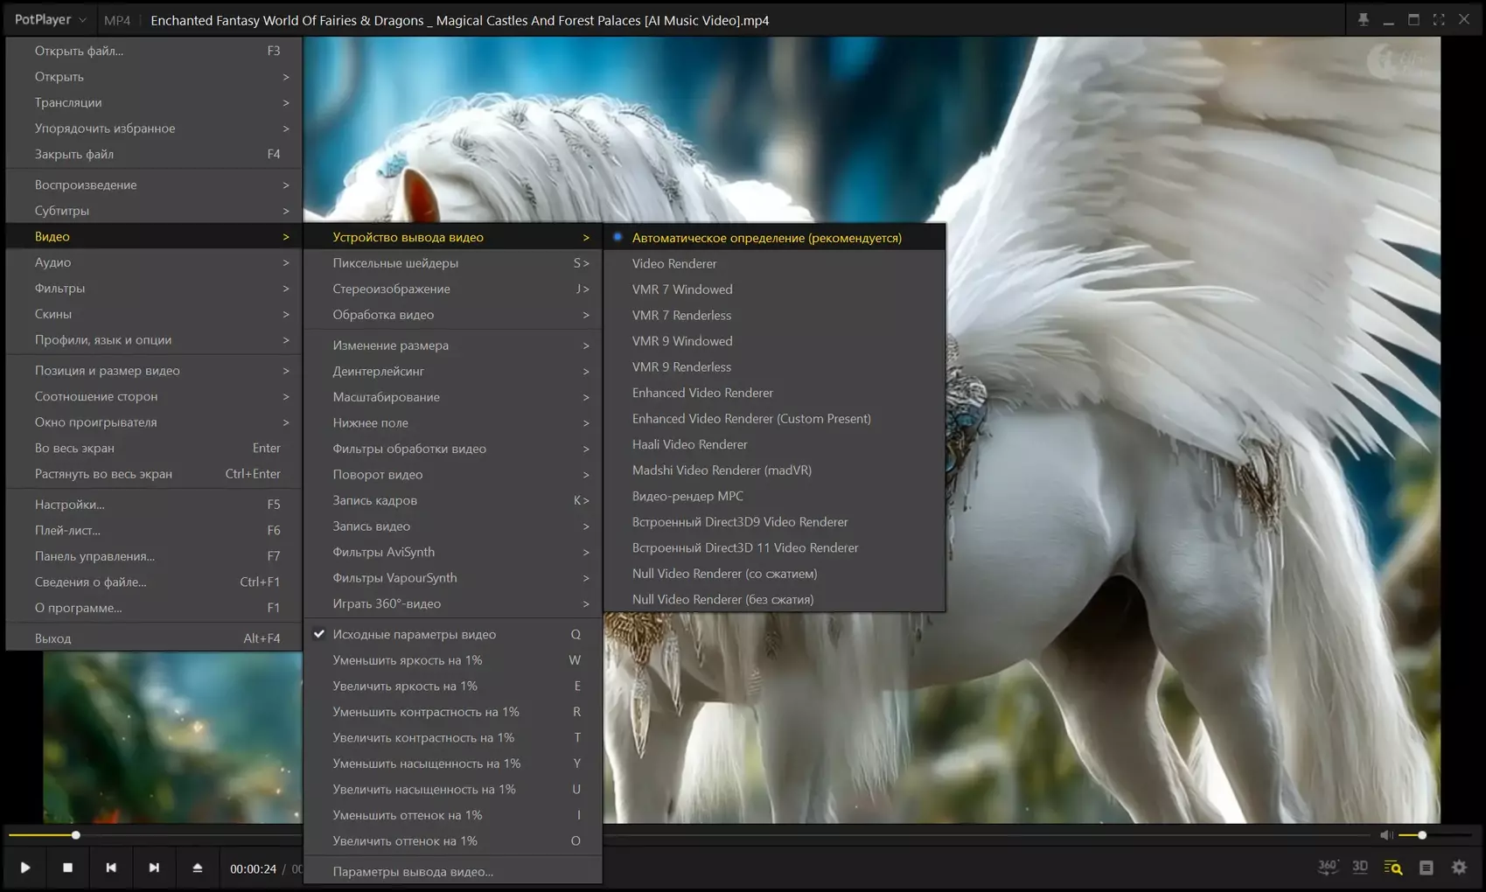Open the PotPlayer main menu dropdown
Viewport: 1486px width, 892px height.
click(50, 20)
